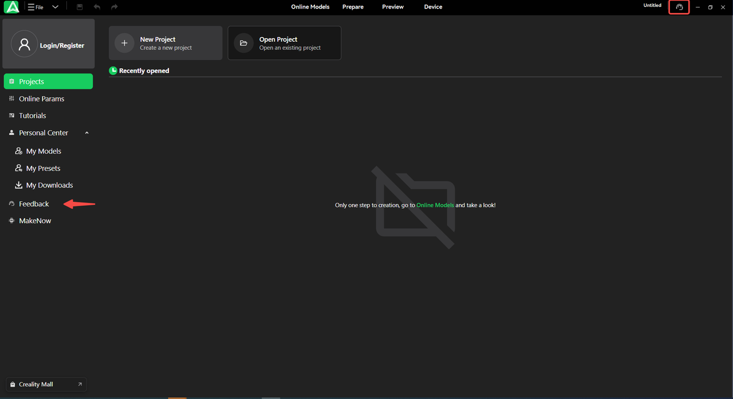Click the undo arrow icon
The image size is (733, 399).
(97, 7)
